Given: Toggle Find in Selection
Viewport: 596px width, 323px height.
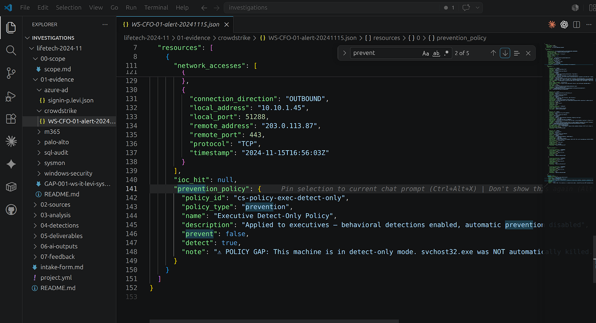Looking at the screenshot, I should tap(517, 53).
